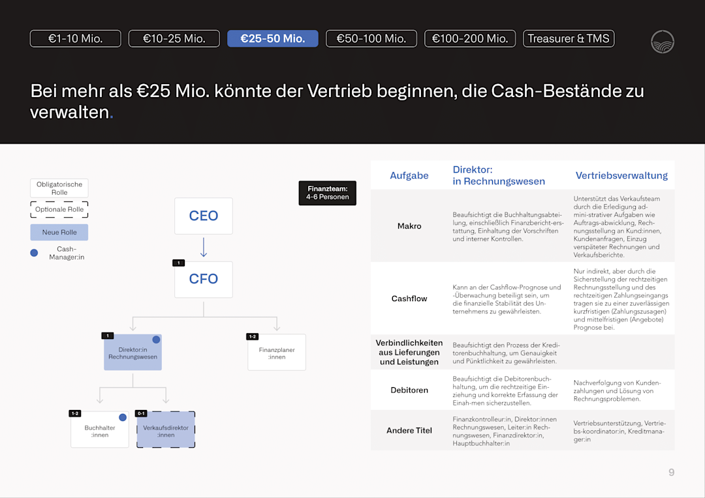This screenshot has width=705, height=498.
Task: Click '1' badge on Direktor:in Rechnungswesen
Action: tap(108, 336)
